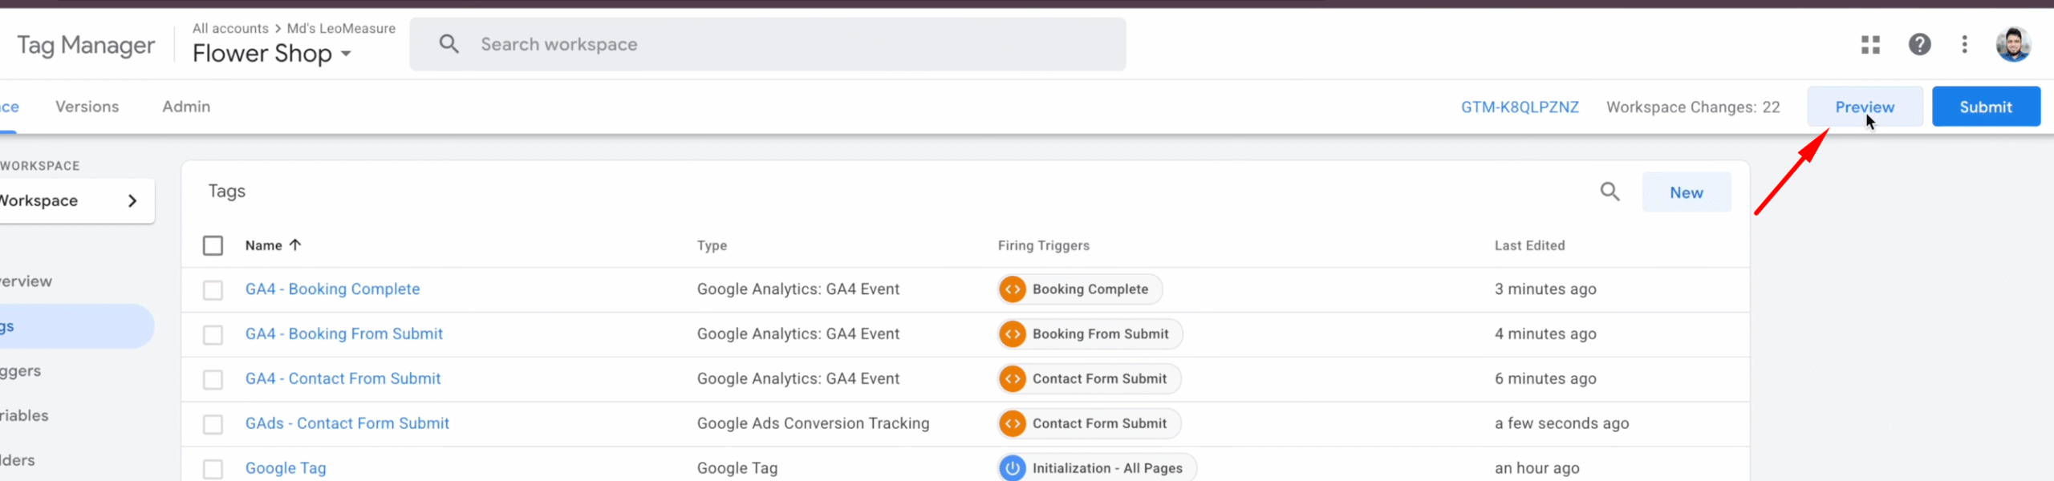The height and width of the screenshot is (481, 2054).
Task: Click the help question mark icon
Action: coord(1919,45)
